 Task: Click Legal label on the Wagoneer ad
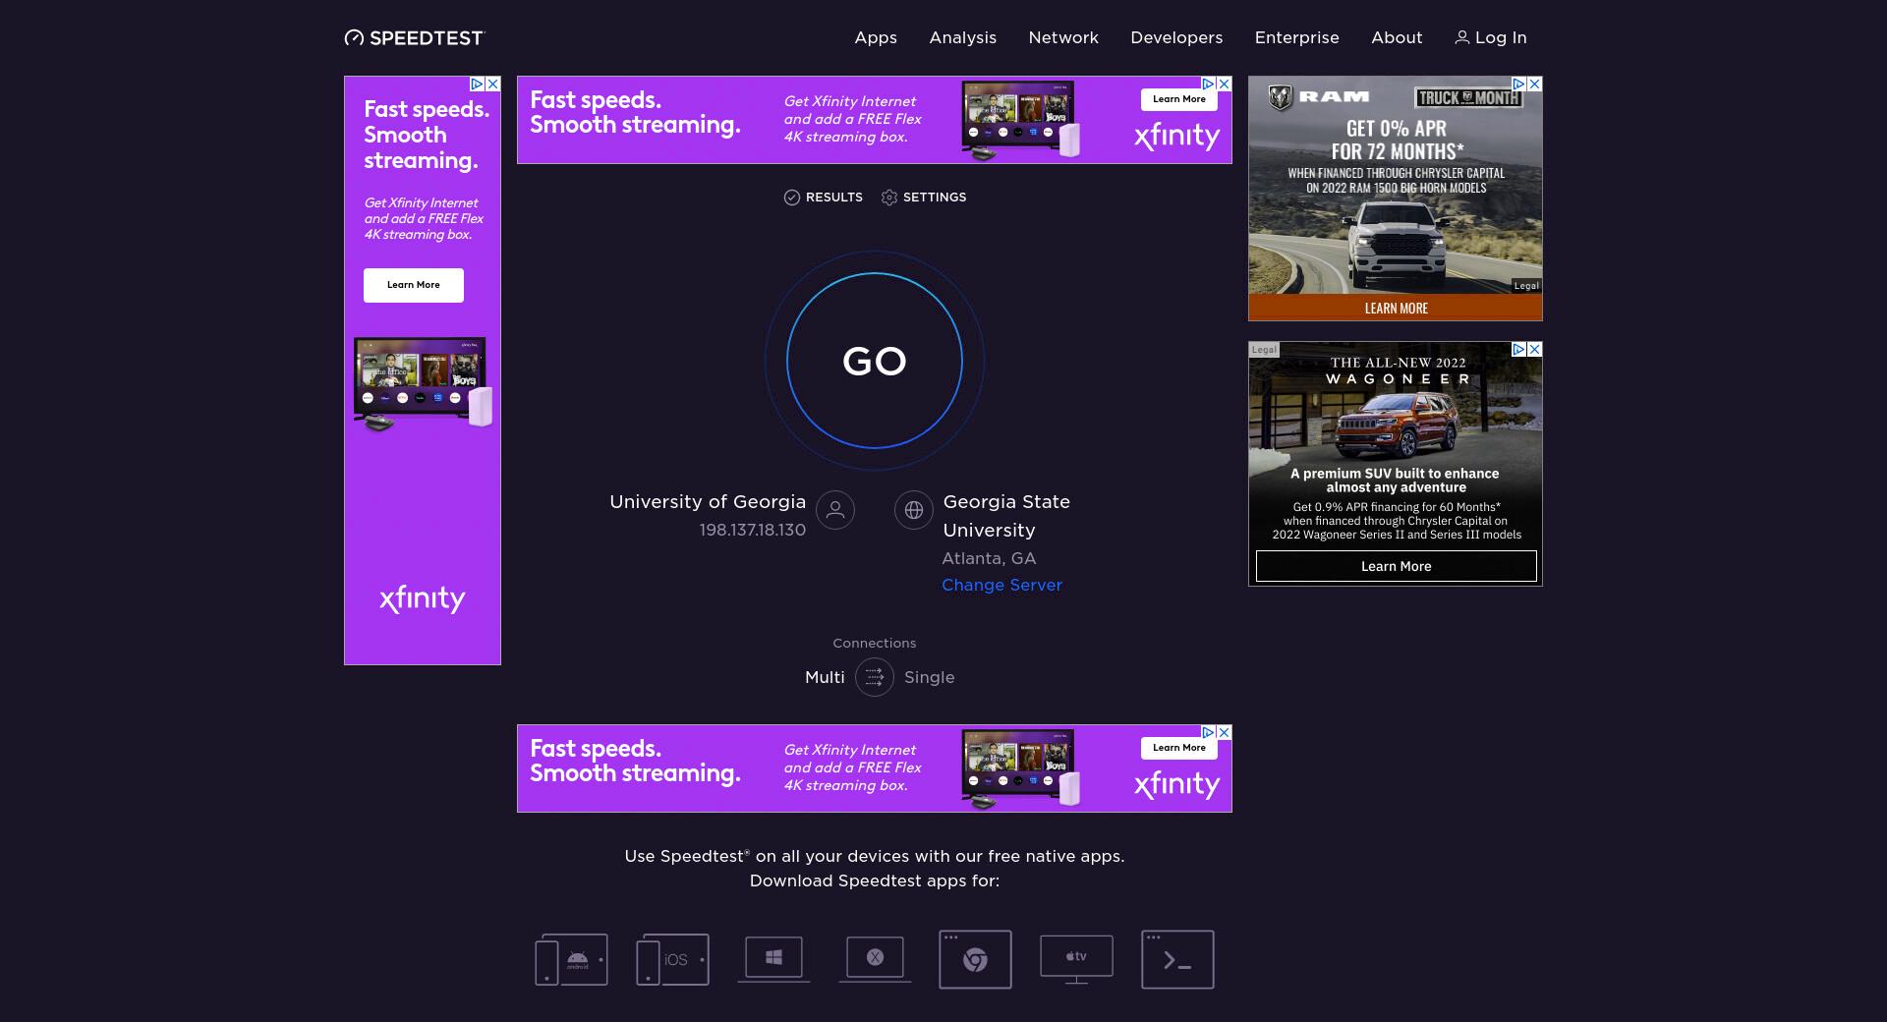click(x=1264, y=350)
